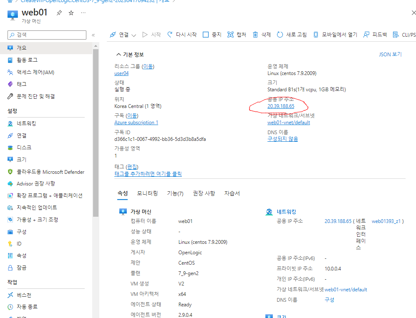Open the JSON 보기 link

390,54
